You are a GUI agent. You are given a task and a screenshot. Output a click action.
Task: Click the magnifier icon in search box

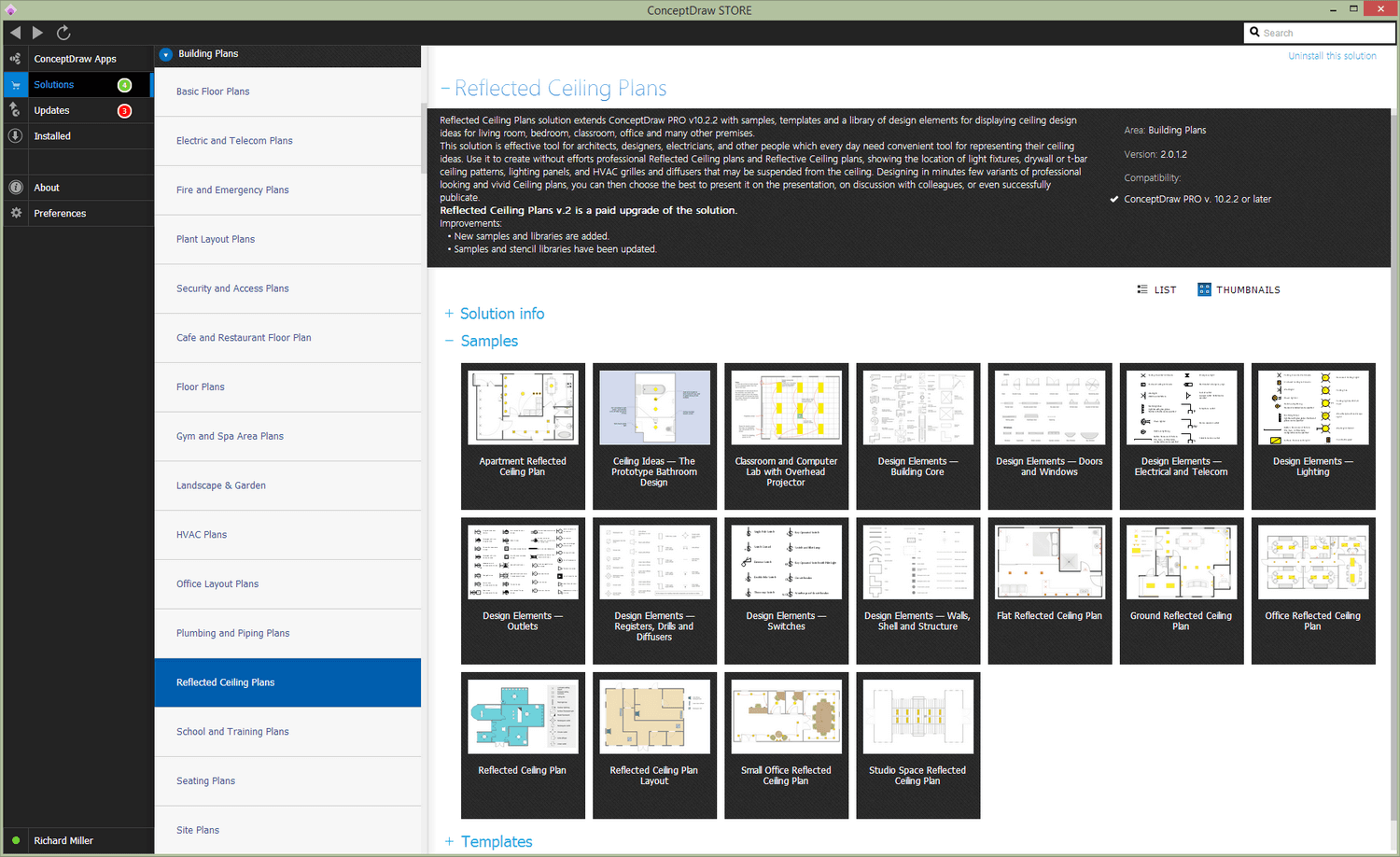1254,32
